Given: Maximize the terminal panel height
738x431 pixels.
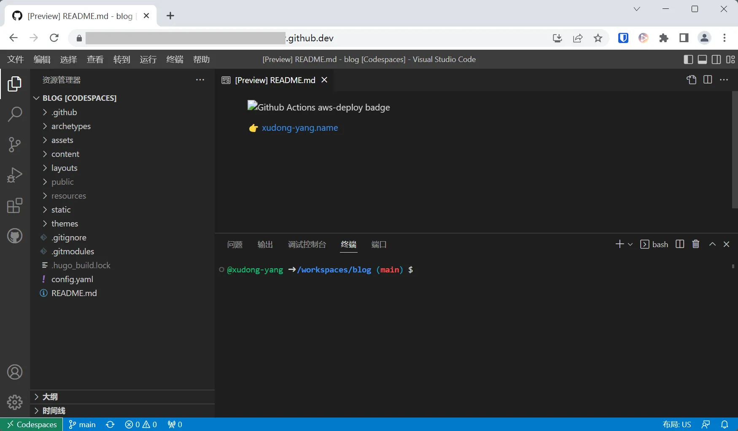Looking at the screenshot, I should pyautogui.click(x=712, y=244).
